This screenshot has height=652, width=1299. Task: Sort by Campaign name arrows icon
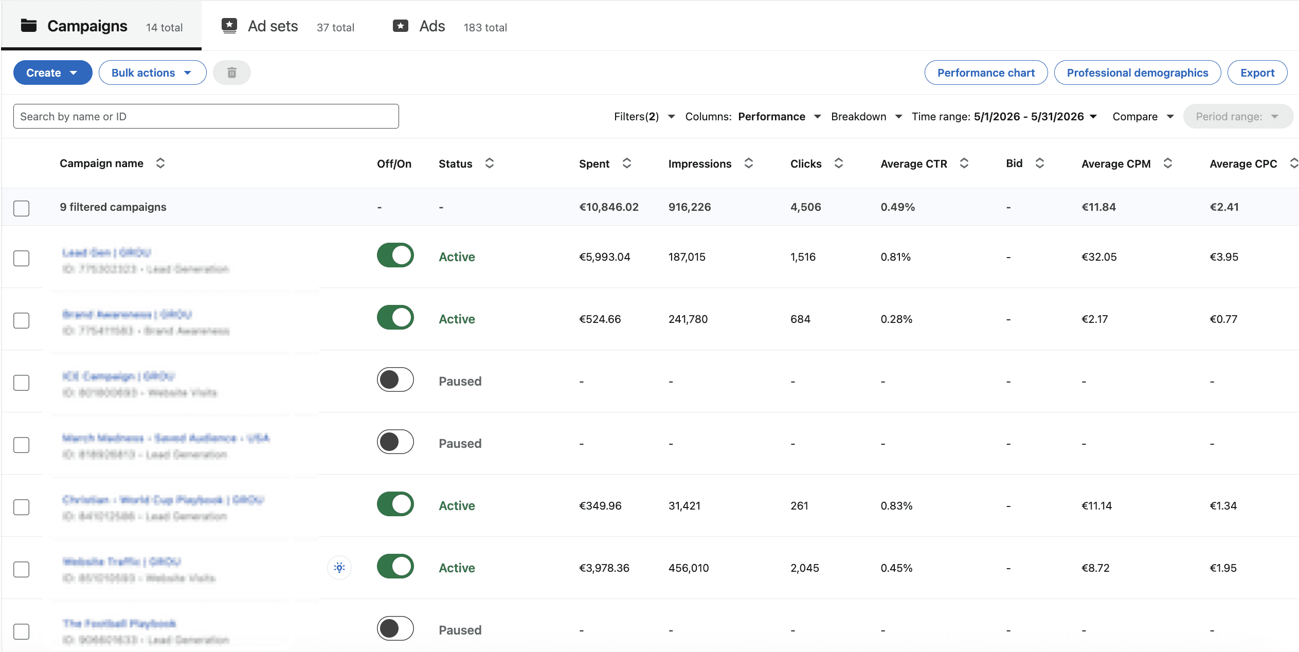[x=160, y=163]
